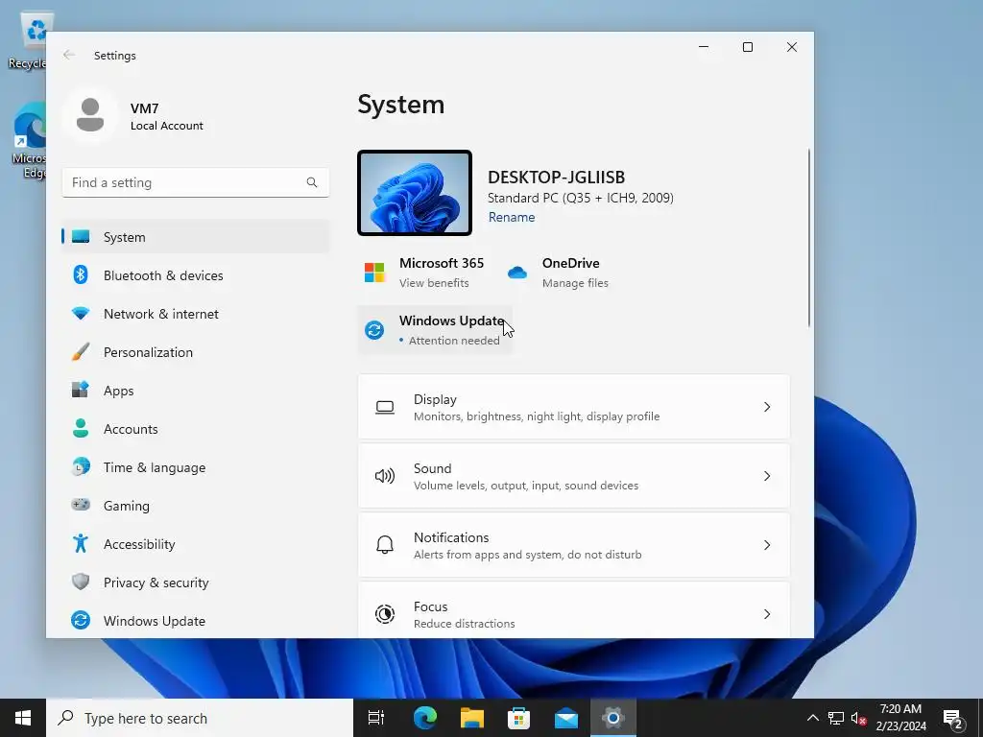
Task: Expand the Notifications settings chevron
Action: click(x=767, y=545)
